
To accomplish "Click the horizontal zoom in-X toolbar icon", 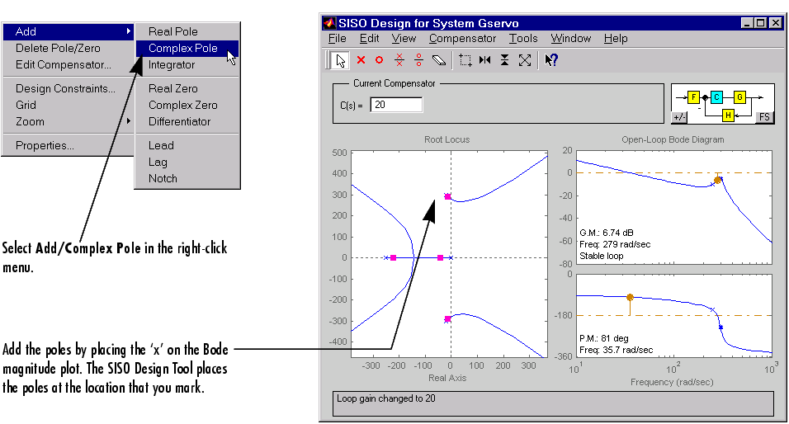I will pyautogui.click(x=485, y=60).
